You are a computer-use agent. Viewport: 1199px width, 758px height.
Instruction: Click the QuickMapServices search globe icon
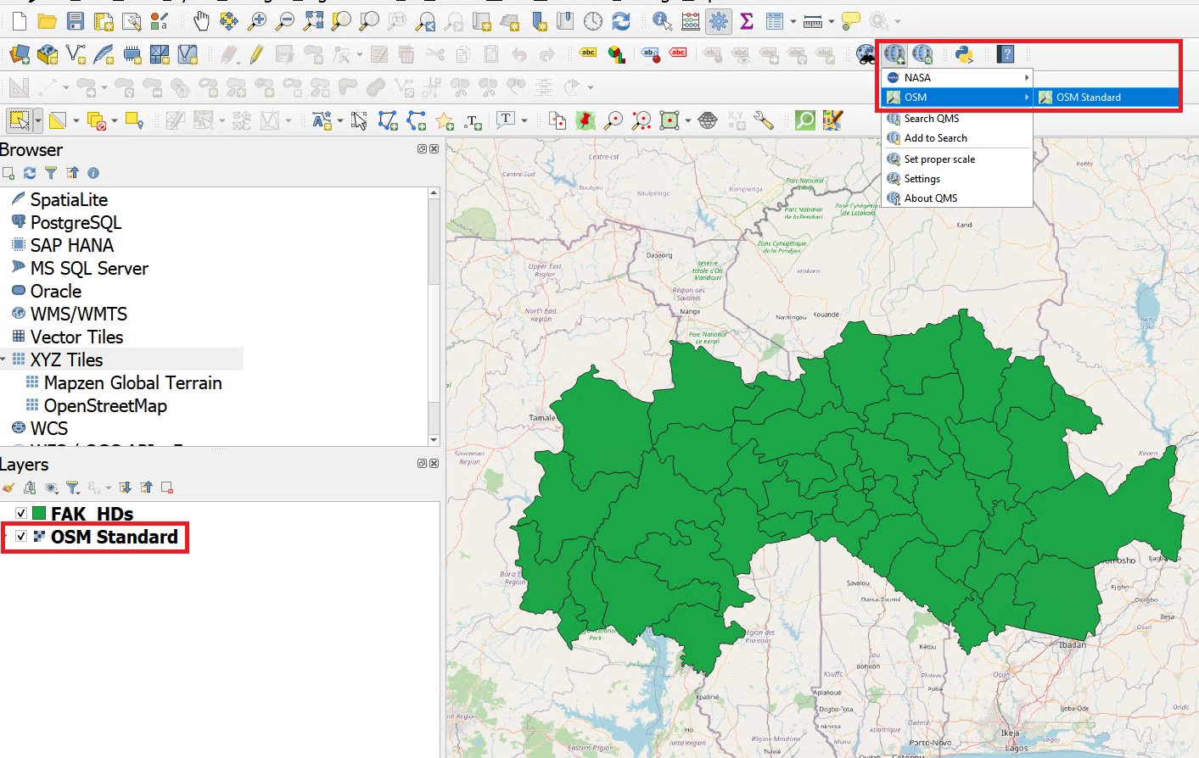coord(922,54)
